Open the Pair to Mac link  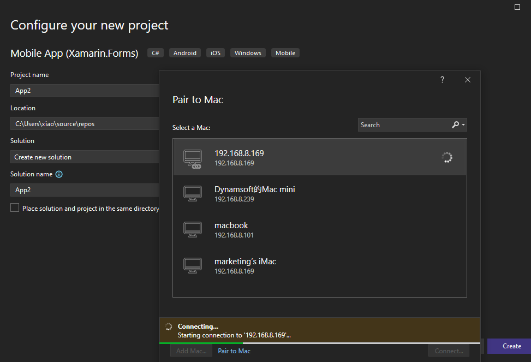coord(234,351)
